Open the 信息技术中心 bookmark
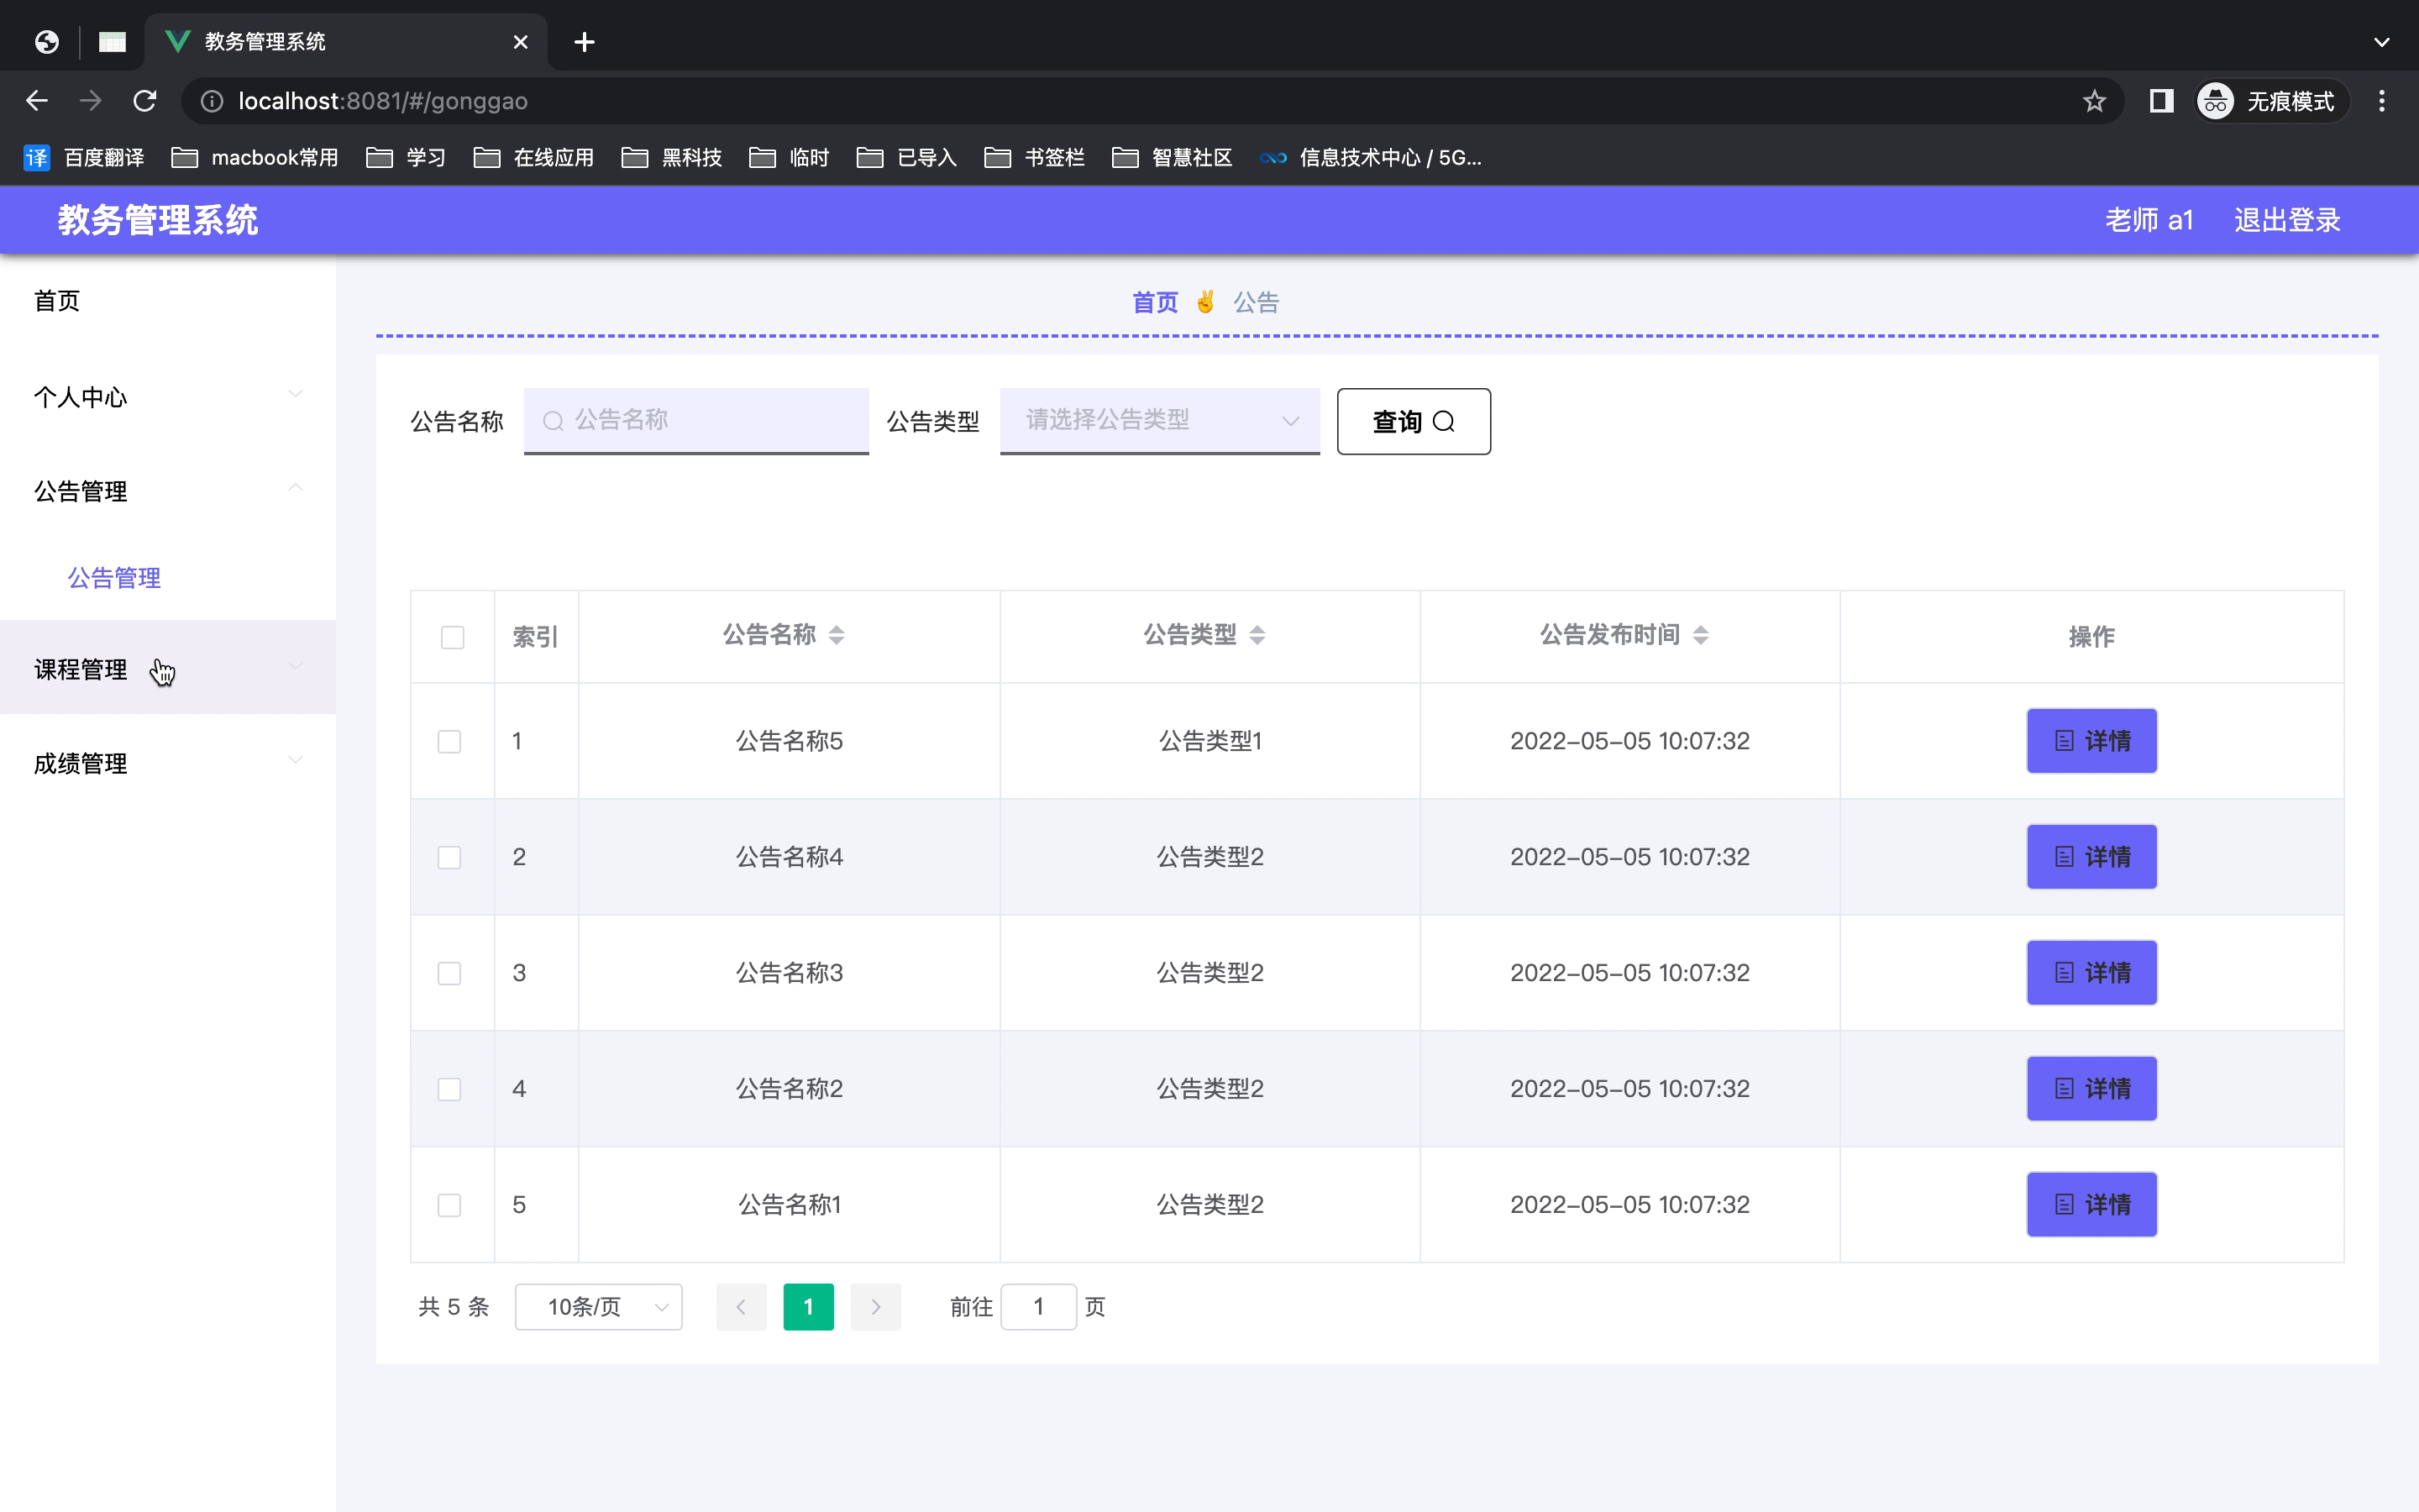This screenshot has height=1512, width=2419. (1371, 158)
